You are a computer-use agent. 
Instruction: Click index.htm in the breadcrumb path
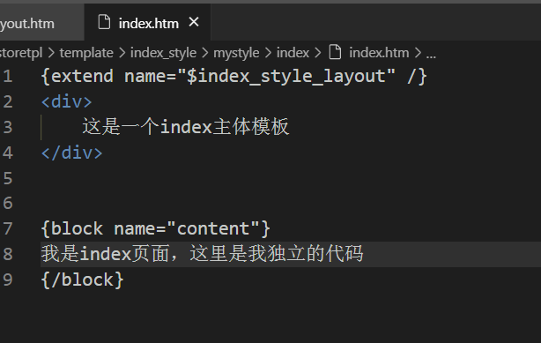[379, 53]
